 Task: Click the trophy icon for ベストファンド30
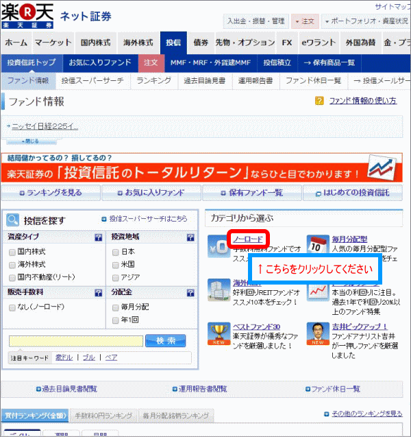click(x=219, y=333)
